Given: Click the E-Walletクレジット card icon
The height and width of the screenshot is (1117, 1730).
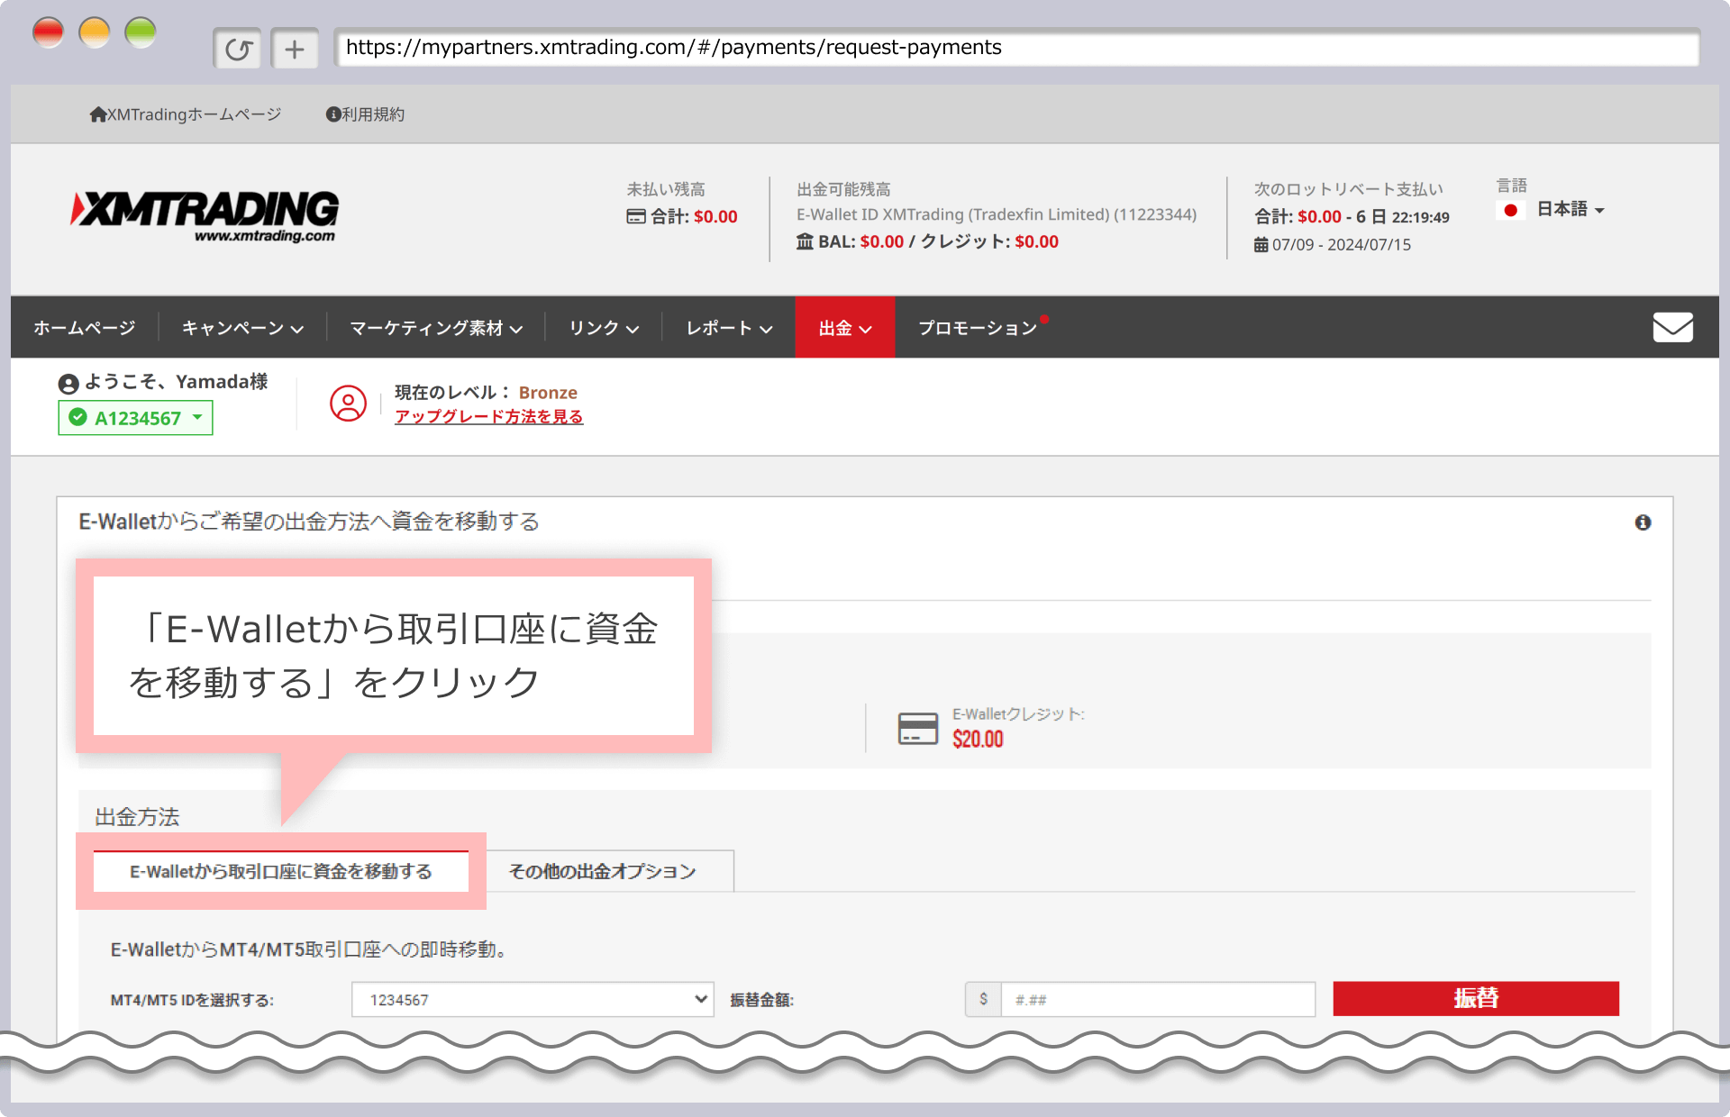Looking at the screenshot, I should (x=917, y=729).
